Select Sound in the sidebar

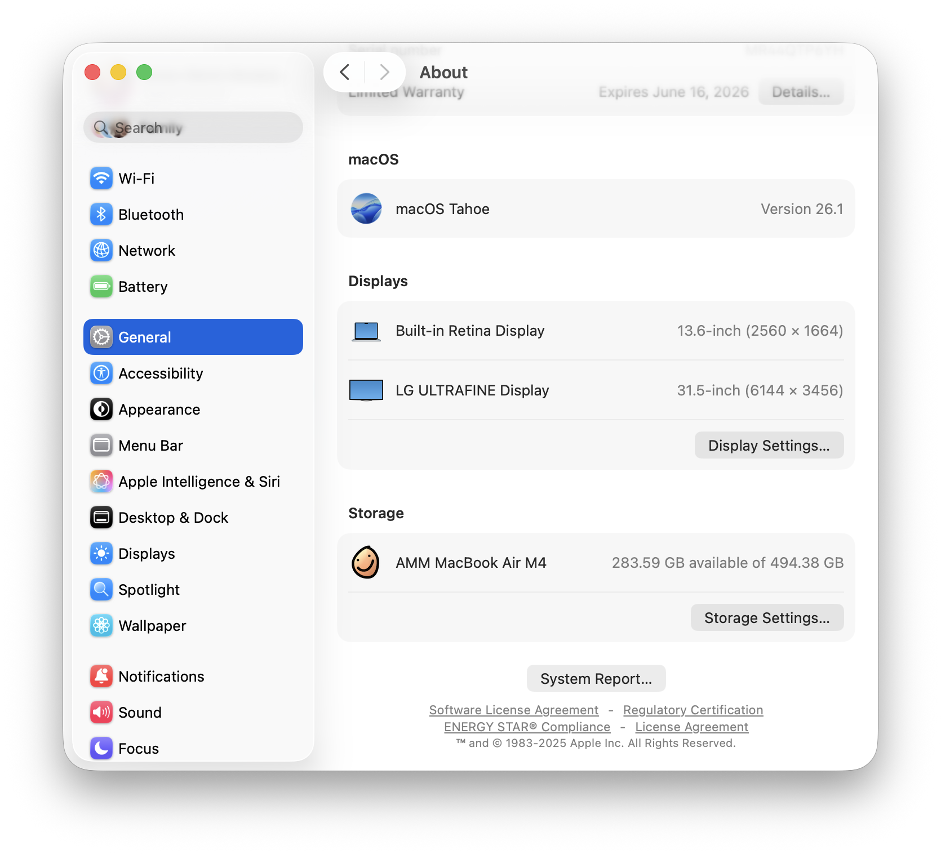[x=193, y=712]
